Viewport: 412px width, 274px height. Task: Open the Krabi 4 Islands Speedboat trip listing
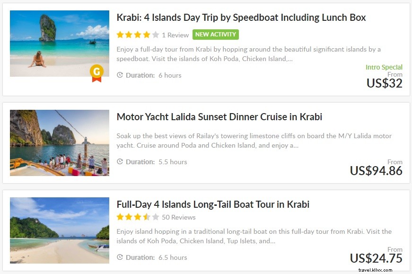(241, 17)
